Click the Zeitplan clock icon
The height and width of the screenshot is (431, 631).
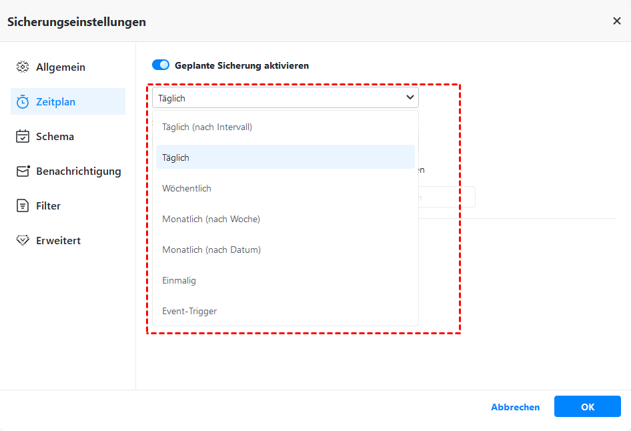point(23,102)
